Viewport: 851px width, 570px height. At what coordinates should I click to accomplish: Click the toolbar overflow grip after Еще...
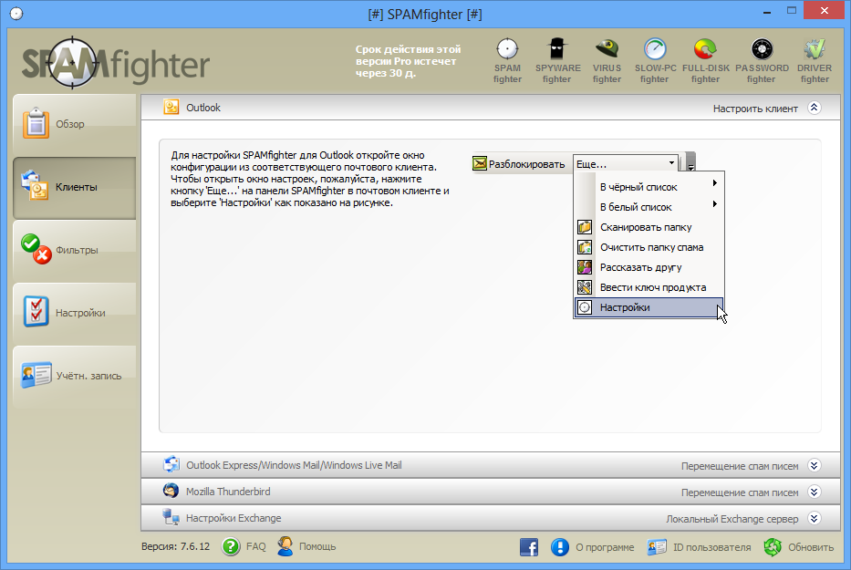[690, 163]
